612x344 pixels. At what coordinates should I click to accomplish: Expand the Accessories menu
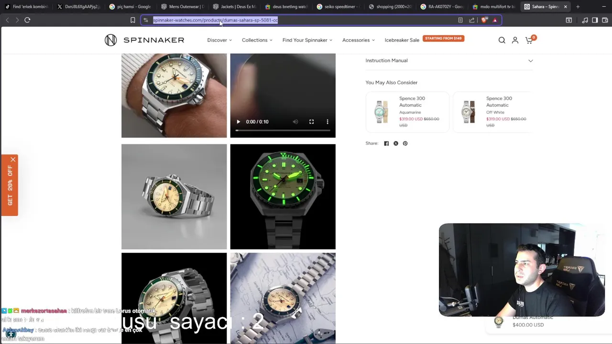pos(359,40)
